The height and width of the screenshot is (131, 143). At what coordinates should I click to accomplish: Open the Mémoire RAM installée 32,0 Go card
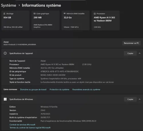76,20
